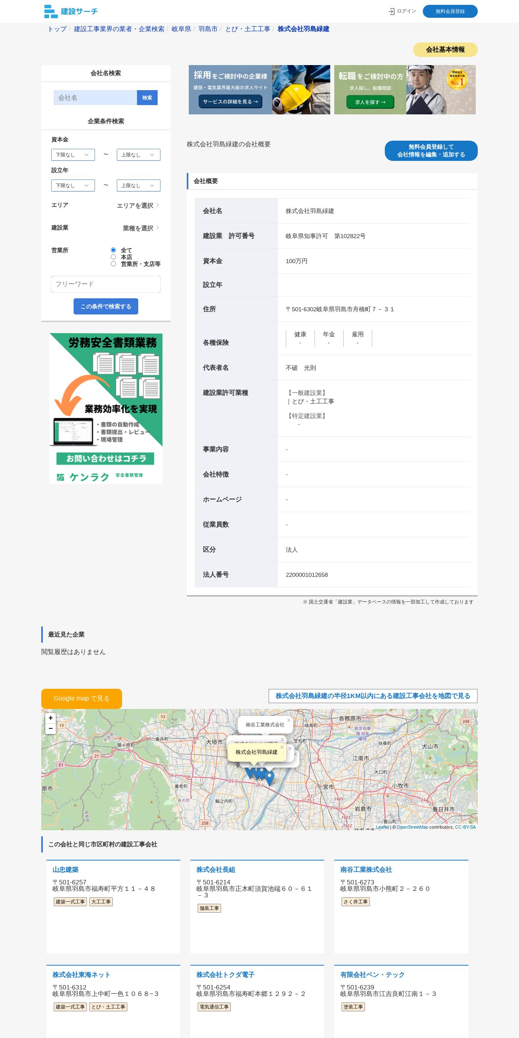The width and height of the screenshot is (519, 1038).
Task: Select the 全て office radio button
Action: click(113, 250)
